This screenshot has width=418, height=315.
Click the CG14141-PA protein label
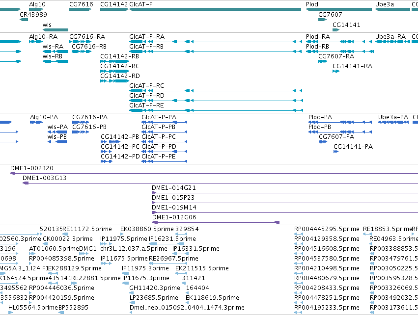[x=353, y=146]
